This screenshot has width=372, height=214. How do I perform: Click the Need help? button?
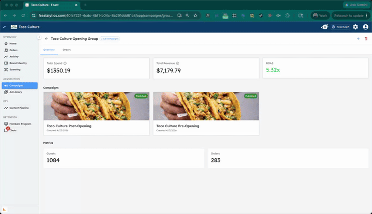(x=340, y=27)
